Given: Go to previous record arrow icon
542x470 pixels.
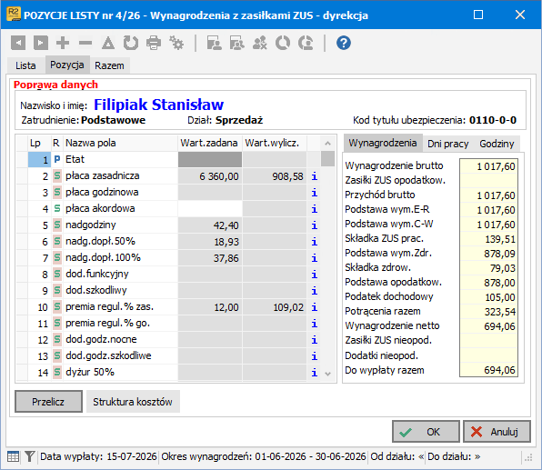Looking at the screenshot, I should point(18,43).
